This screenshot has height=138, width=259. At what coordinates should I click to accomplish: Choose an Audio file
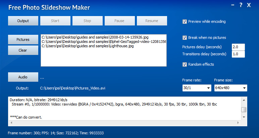click(23, 77)
